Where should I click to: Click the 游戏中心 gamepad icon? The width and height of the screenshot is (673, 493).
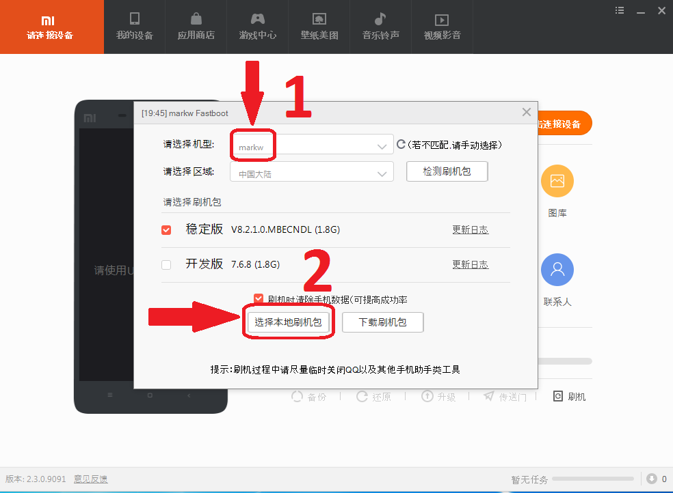tap(257, 19)
